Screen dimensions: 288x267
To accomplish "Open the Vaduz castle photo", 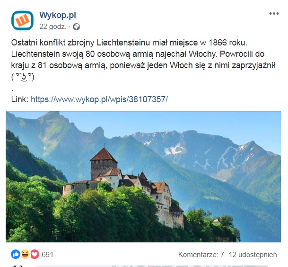I will pyautogui.click(x=143, y=177).
